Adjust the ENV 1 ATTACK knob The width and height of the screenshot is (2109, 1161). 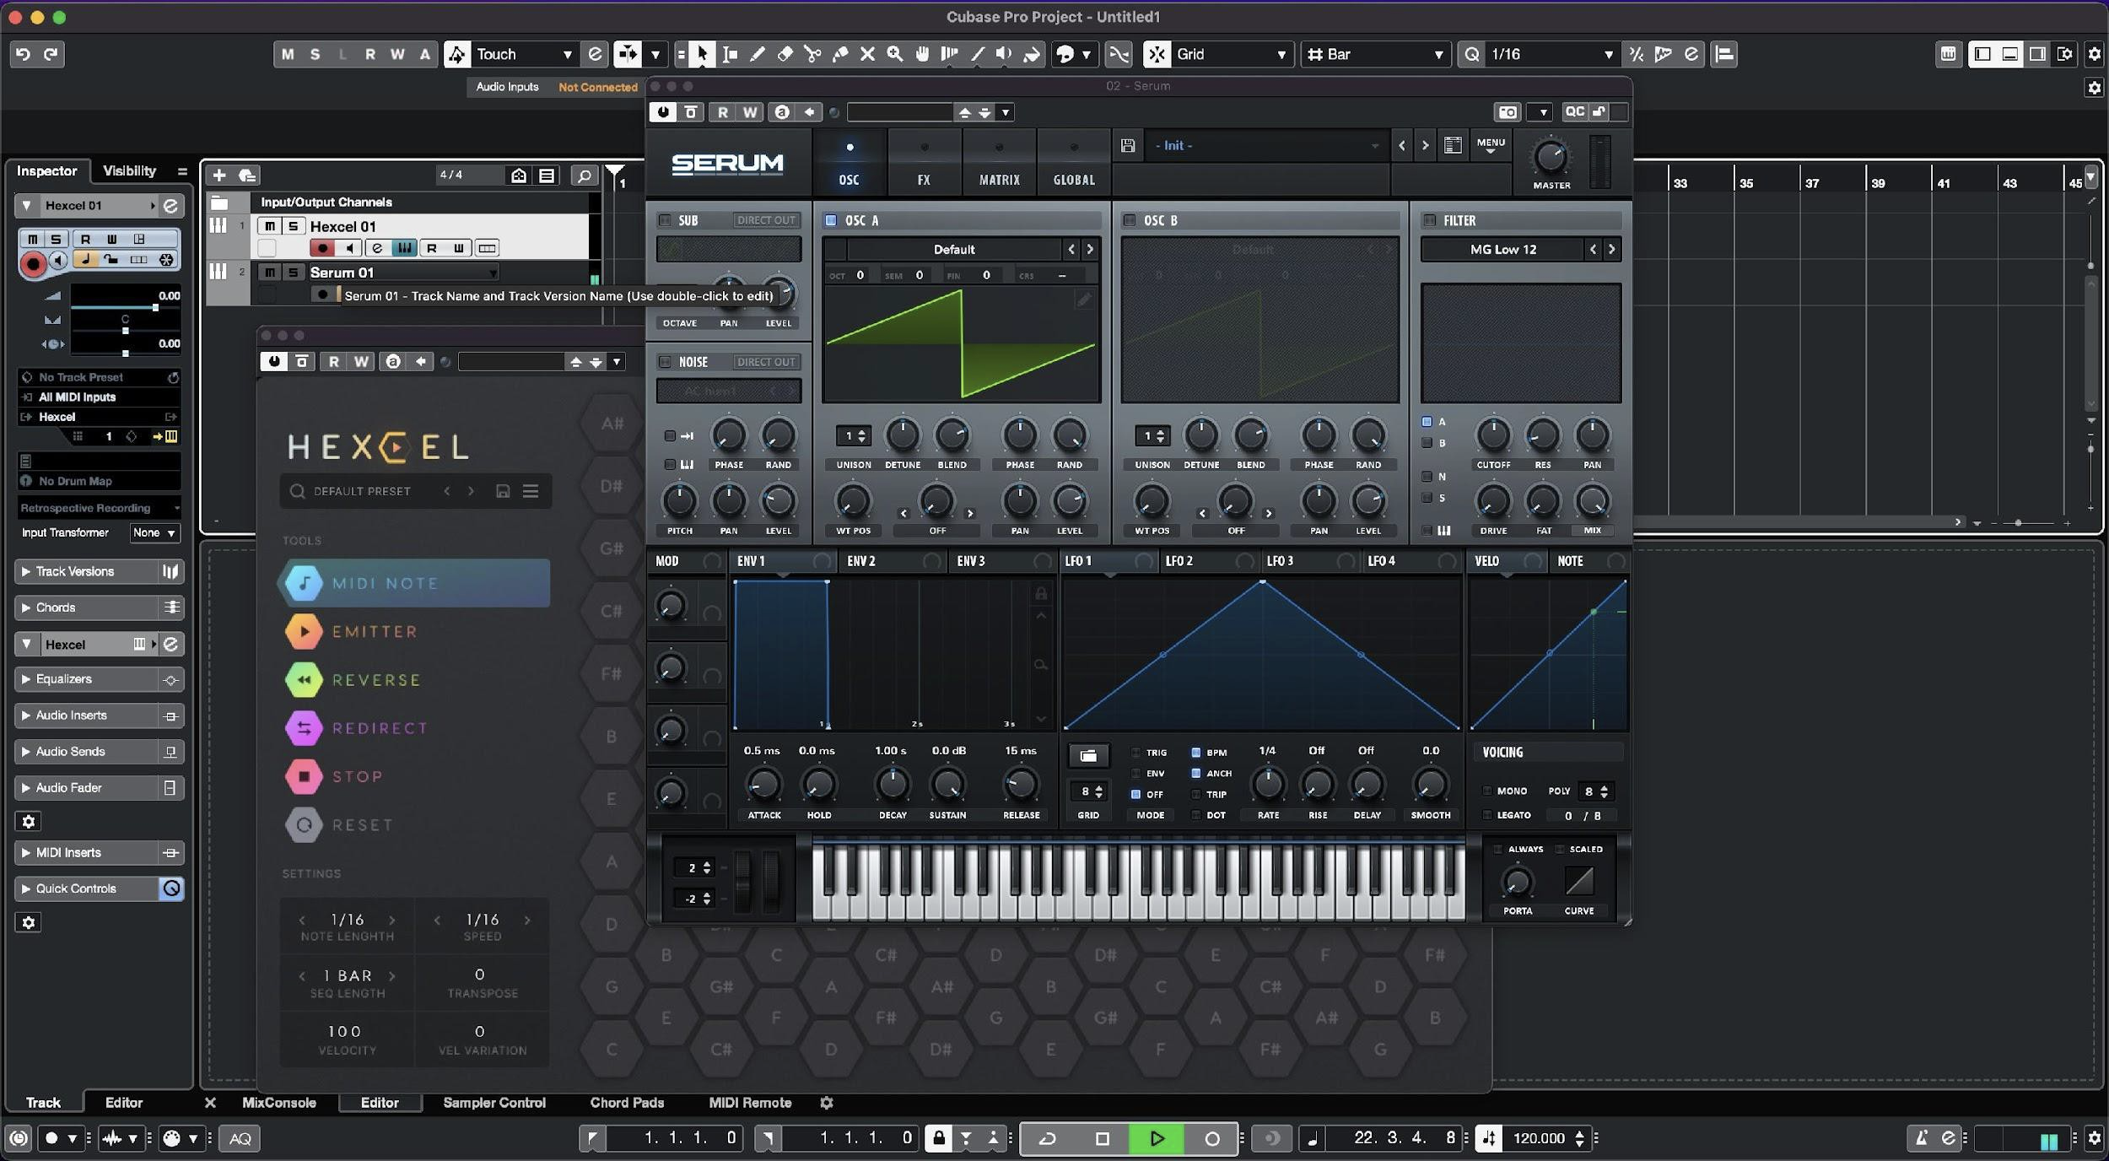click(763, 786)
